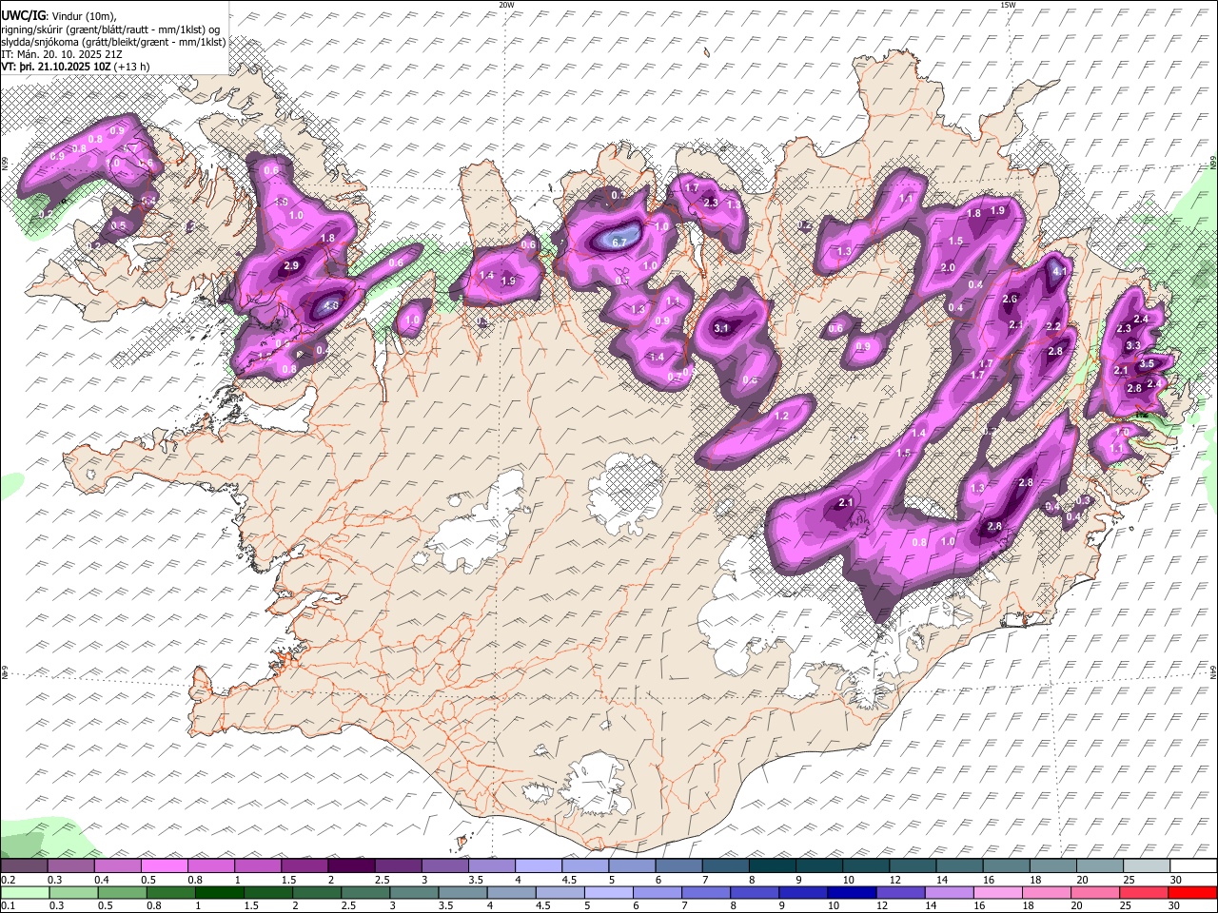Click the 15W longitude label
This screenshot has width=1218, height=913.
(1008, 5)
